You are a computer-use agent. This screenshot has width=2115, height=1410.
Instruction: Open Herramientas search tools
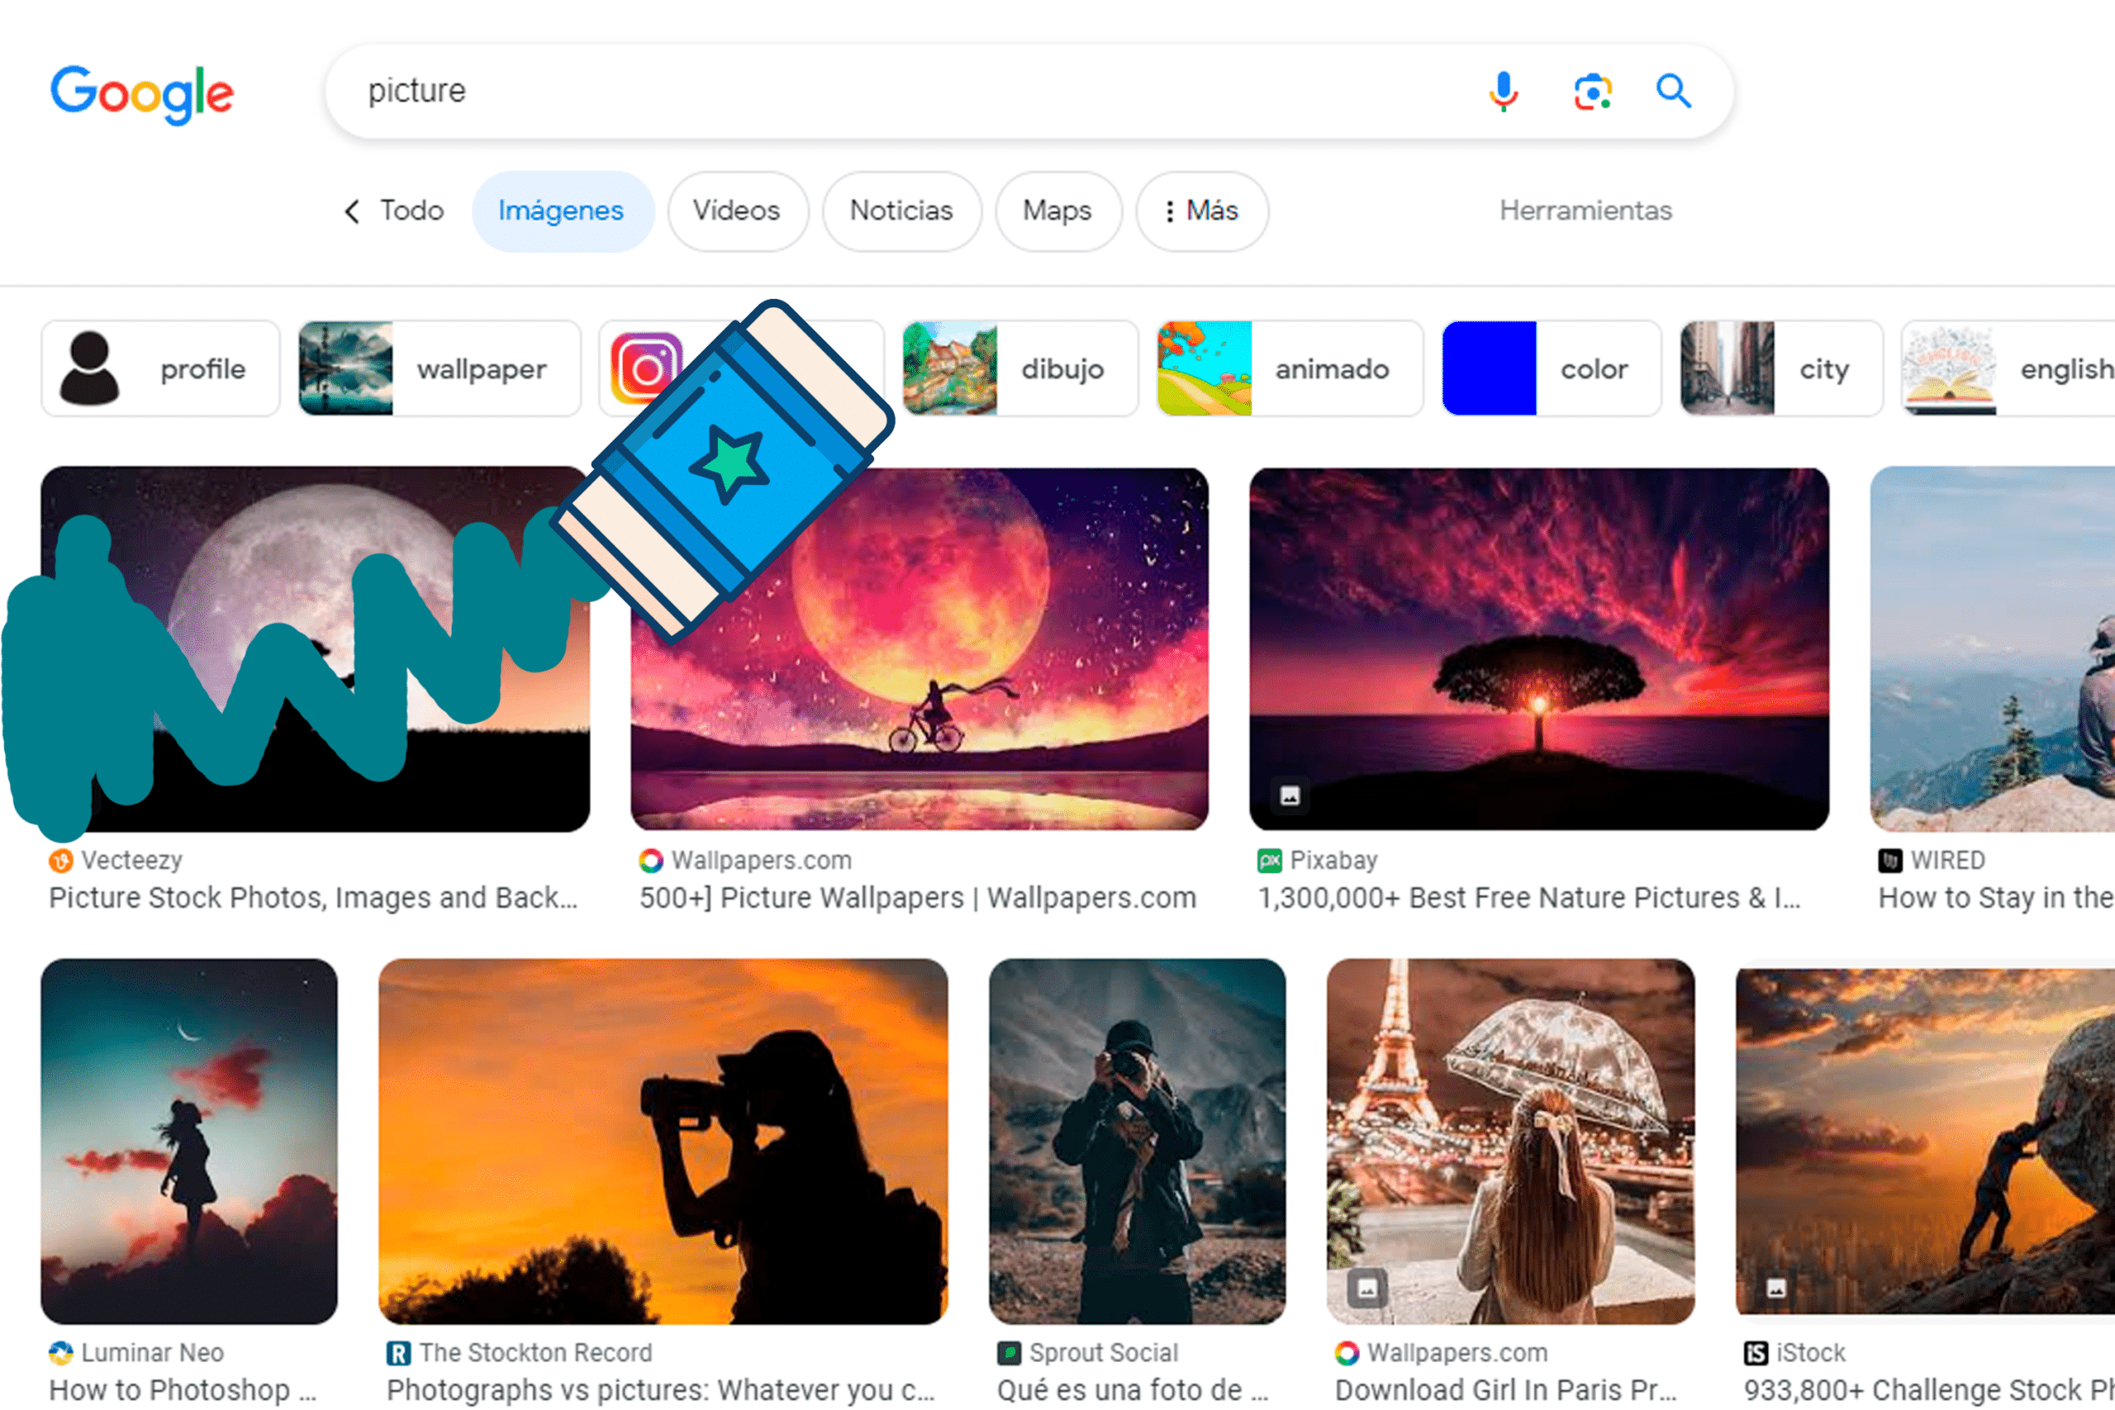pyautogui.click(x=1585, y=211)
